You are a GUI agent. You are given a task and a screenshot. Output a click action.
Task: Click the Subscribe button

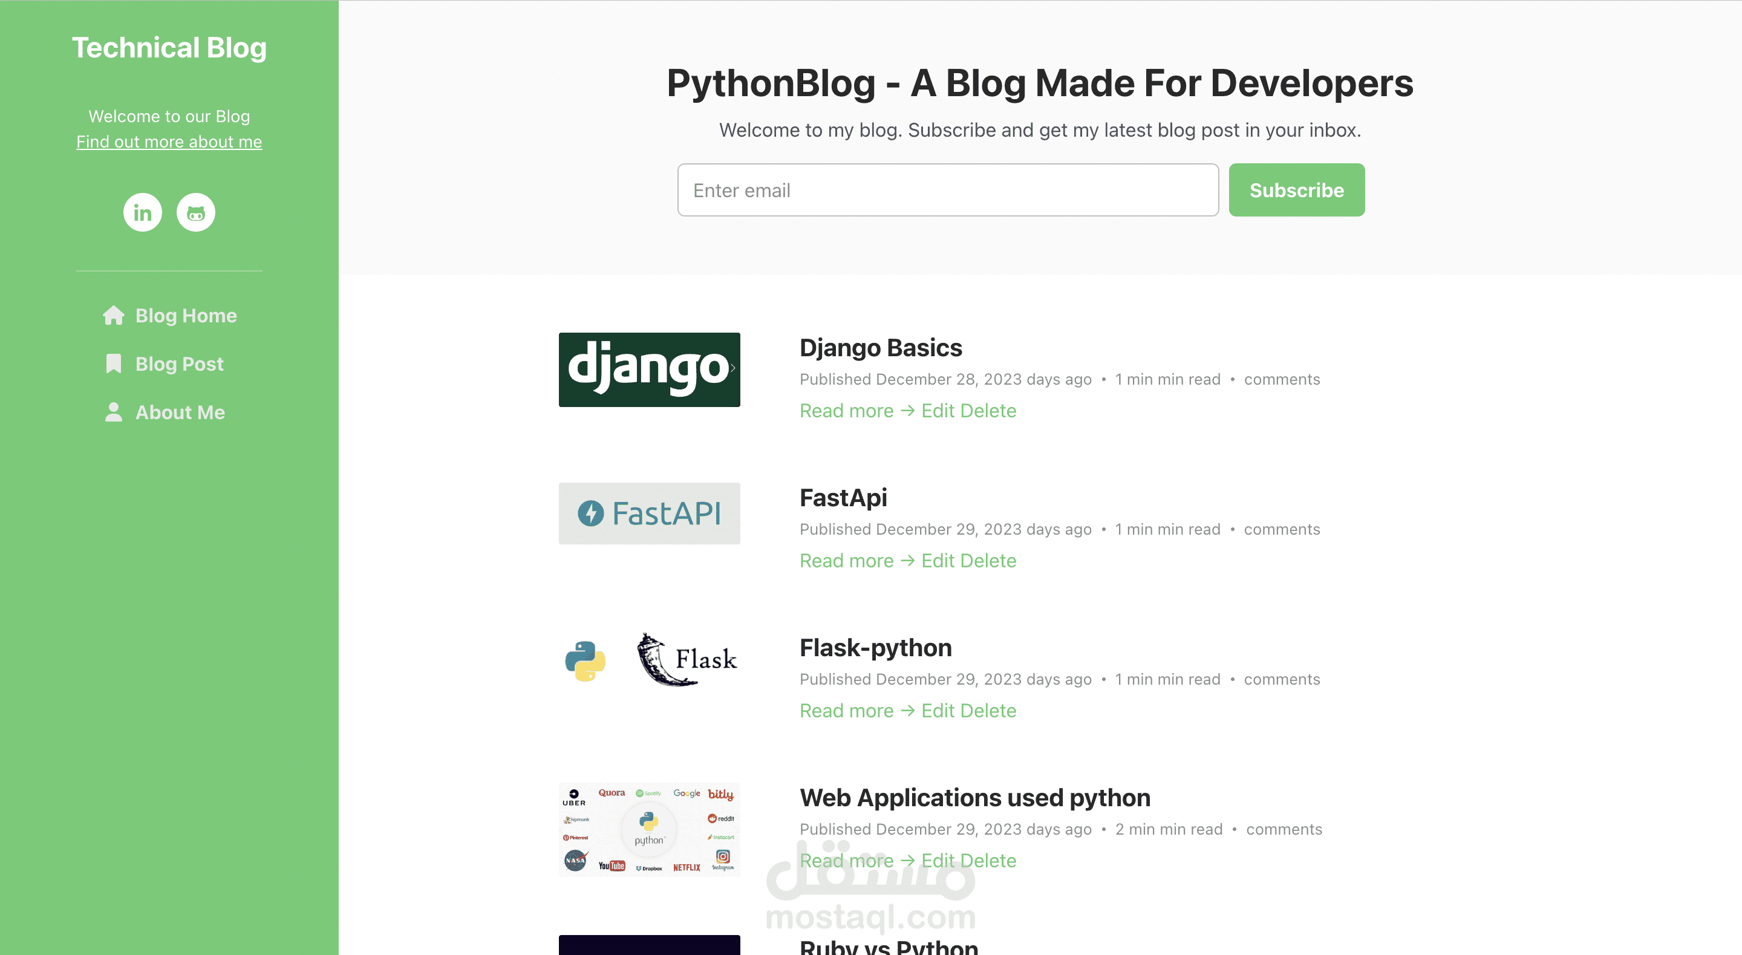tap(1296, 190)
